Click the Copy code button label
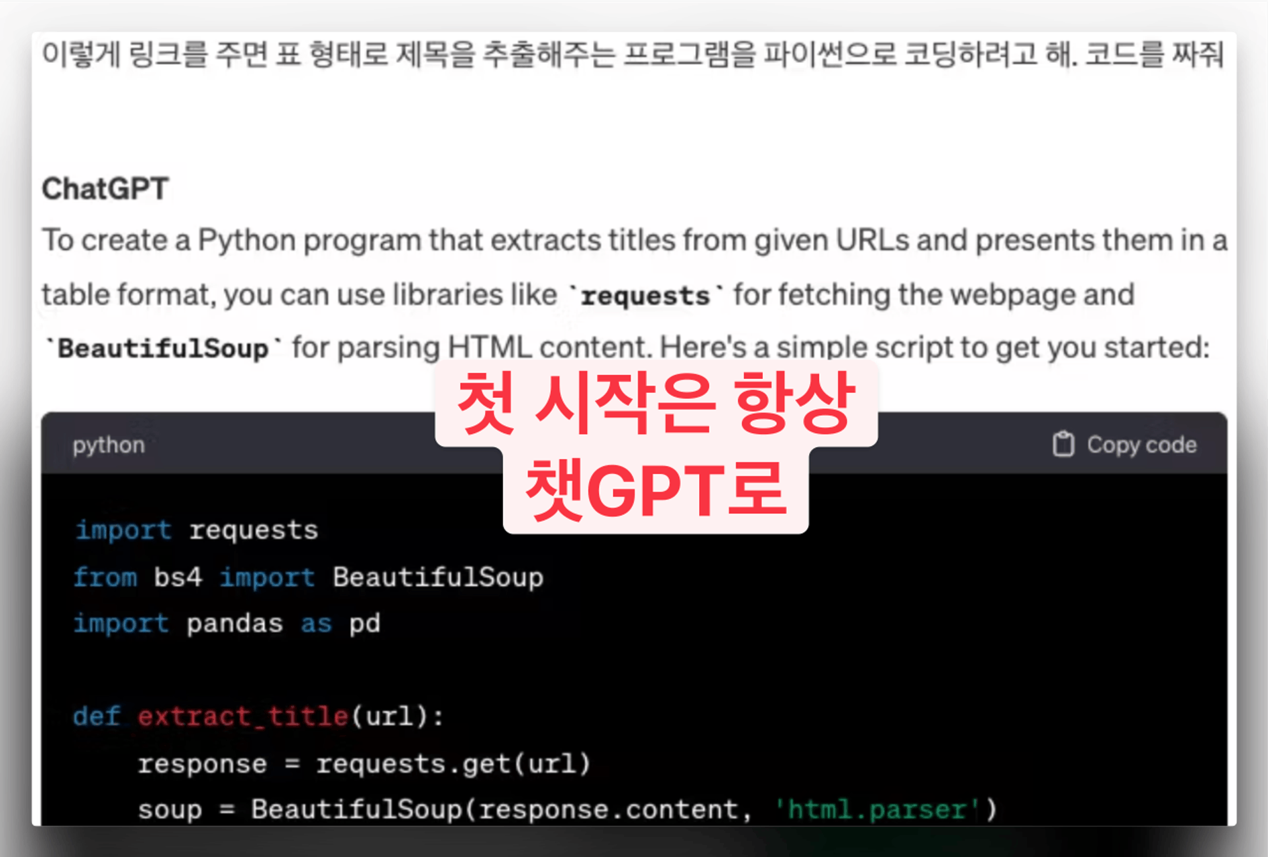Image resolution: width=1268 pixels, height=857 pixels. (x=1142, y=445)
